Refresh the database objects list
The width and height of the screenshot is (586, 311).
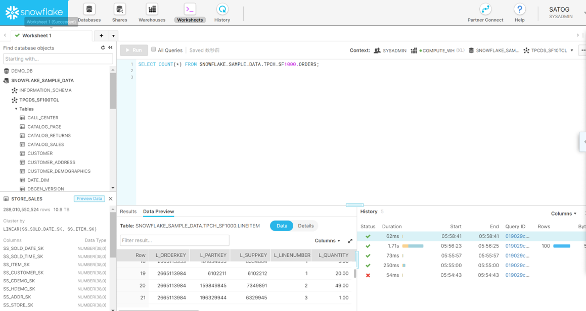103,48
